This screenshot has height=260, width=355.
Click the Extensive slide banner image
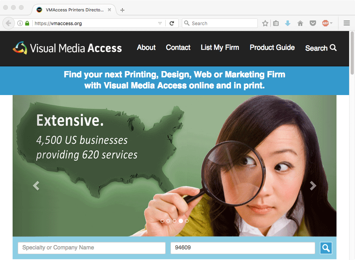click(x=175, y=166)
